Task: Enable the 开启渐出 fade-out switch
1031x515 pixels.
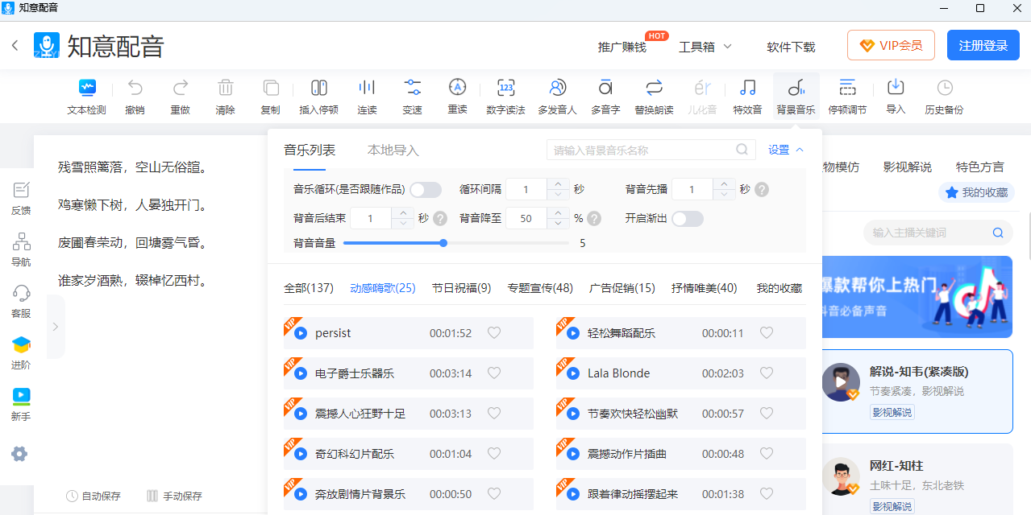Action: click(688, 219)
